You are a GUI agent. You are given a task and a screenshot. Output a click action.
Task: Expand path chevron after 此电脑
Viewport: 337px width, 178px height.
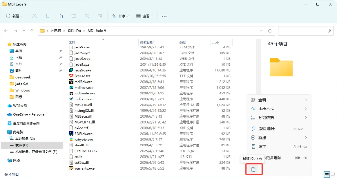point(64,31)
